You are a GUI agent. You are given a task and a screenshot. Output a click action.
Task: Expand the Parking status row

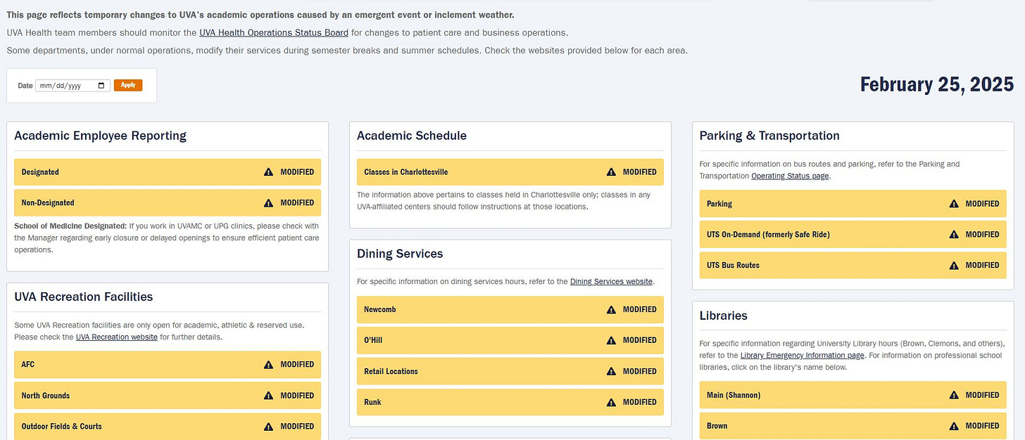pyautogui.click(x=853, y=203)
